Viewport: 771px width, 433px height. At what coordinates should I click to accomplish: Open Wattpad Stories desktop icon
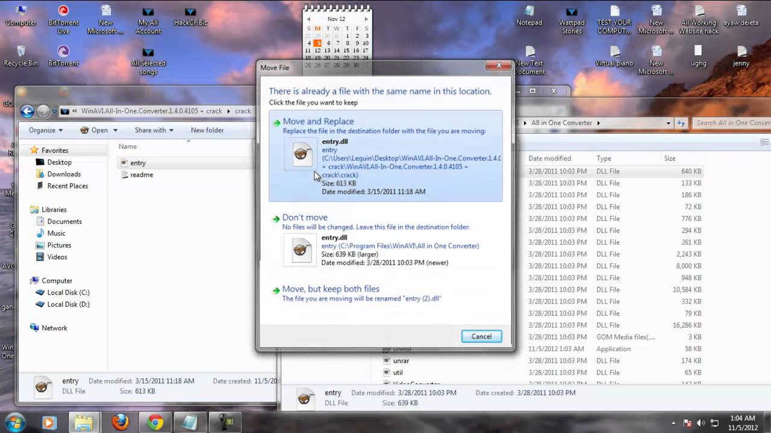point(572,20)
